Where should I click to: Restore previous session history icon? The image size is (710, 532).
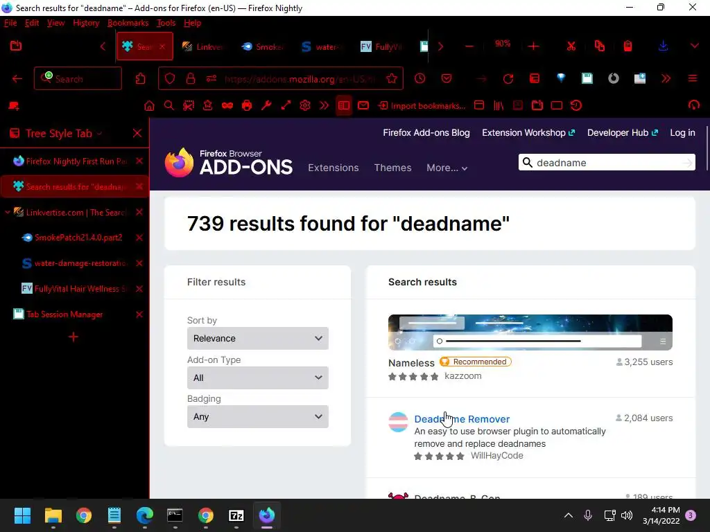(576, 106)
